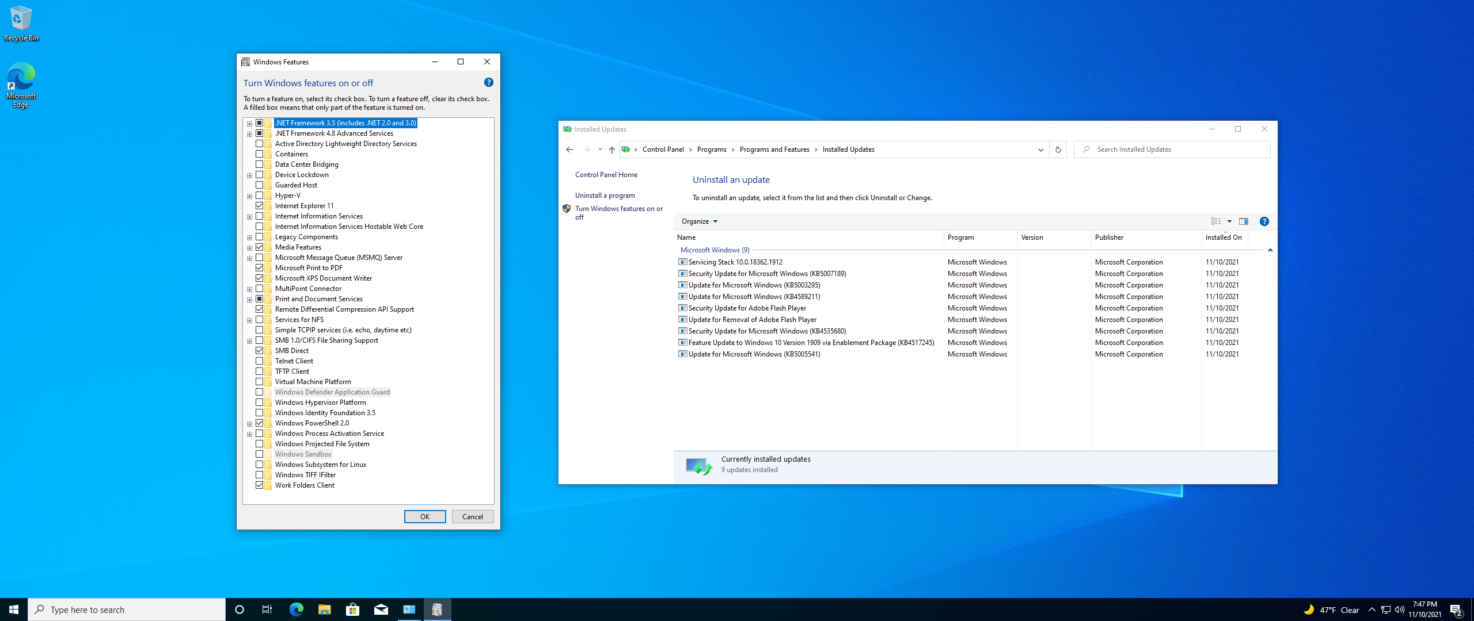Open Cortana from taskbar

click(240, 609)
